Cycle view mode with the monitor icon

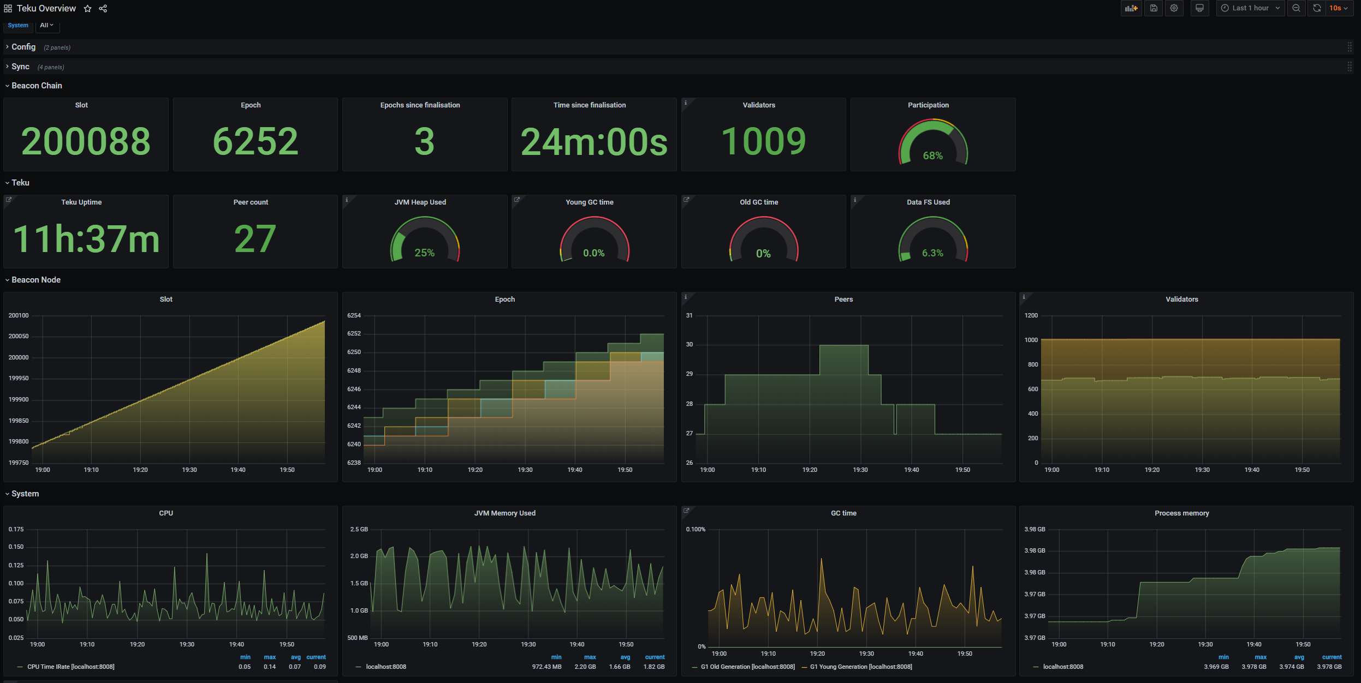[x=1199, y=8]
